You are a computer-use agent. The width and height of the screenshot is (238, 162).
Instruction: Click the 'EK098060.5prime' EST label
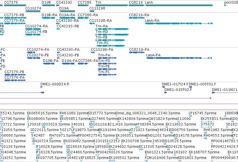click(x=42, y=119)
